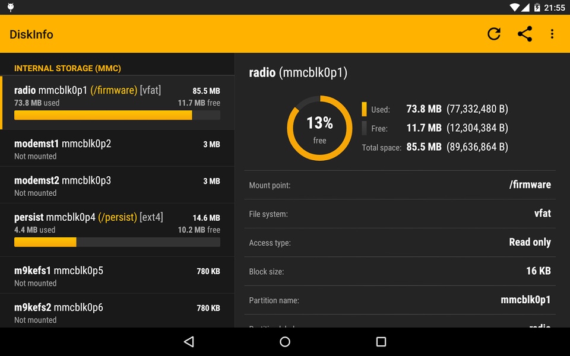The width and height of the screenshot is (570, 356).
Task: Click the 4.4 MB used label
Action: [35, 230]
